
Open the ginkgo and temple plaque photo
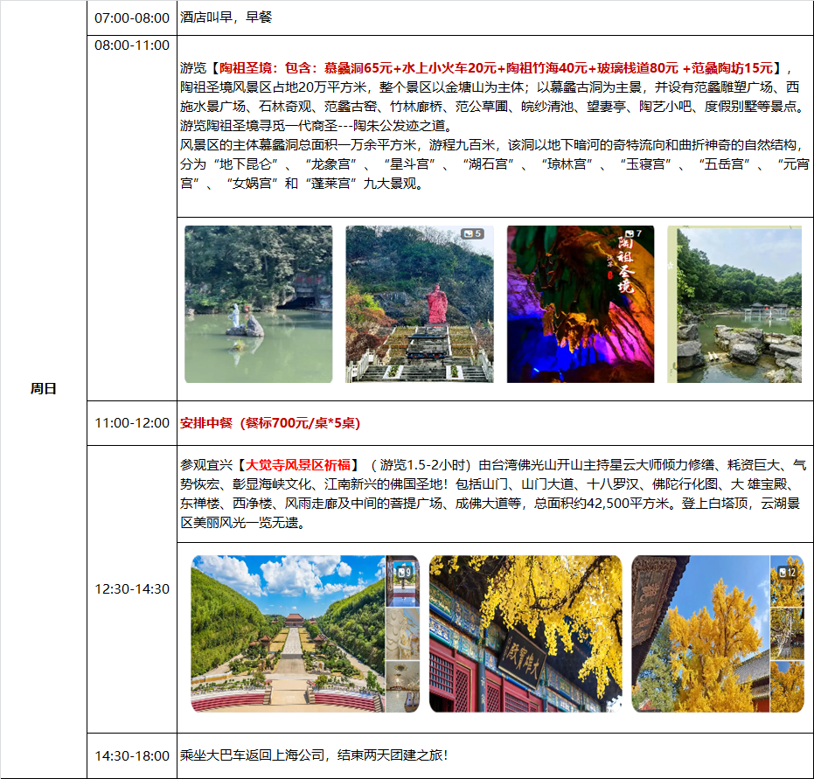[x=525, y=634]
